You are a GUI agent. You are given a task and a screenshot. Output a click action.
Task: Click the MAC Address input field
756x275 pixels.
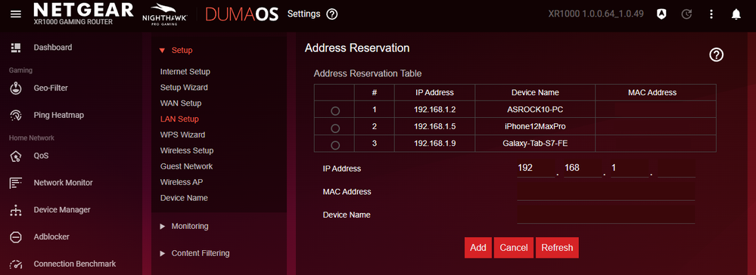pos(606,192)
